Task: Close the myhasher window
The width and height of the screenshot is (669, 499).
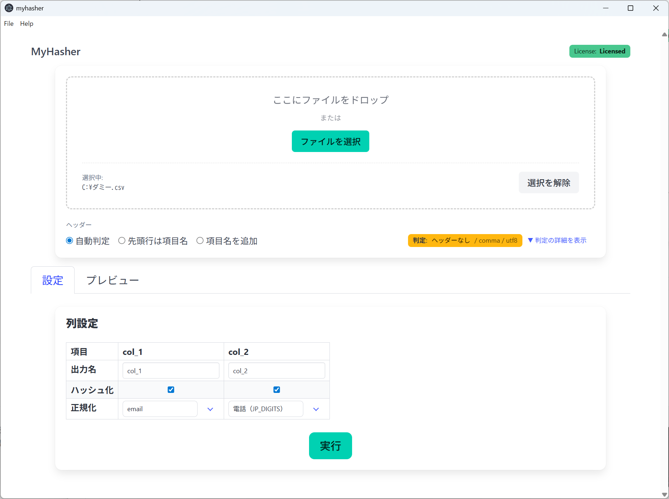Action: coord(656,8)
